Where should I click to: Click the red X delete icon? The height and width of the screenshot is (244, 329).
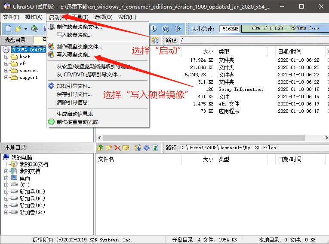coord(117,148)
